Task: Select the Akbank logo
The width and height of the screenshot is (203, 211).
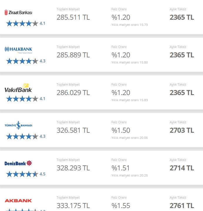Action: point(18,201)
